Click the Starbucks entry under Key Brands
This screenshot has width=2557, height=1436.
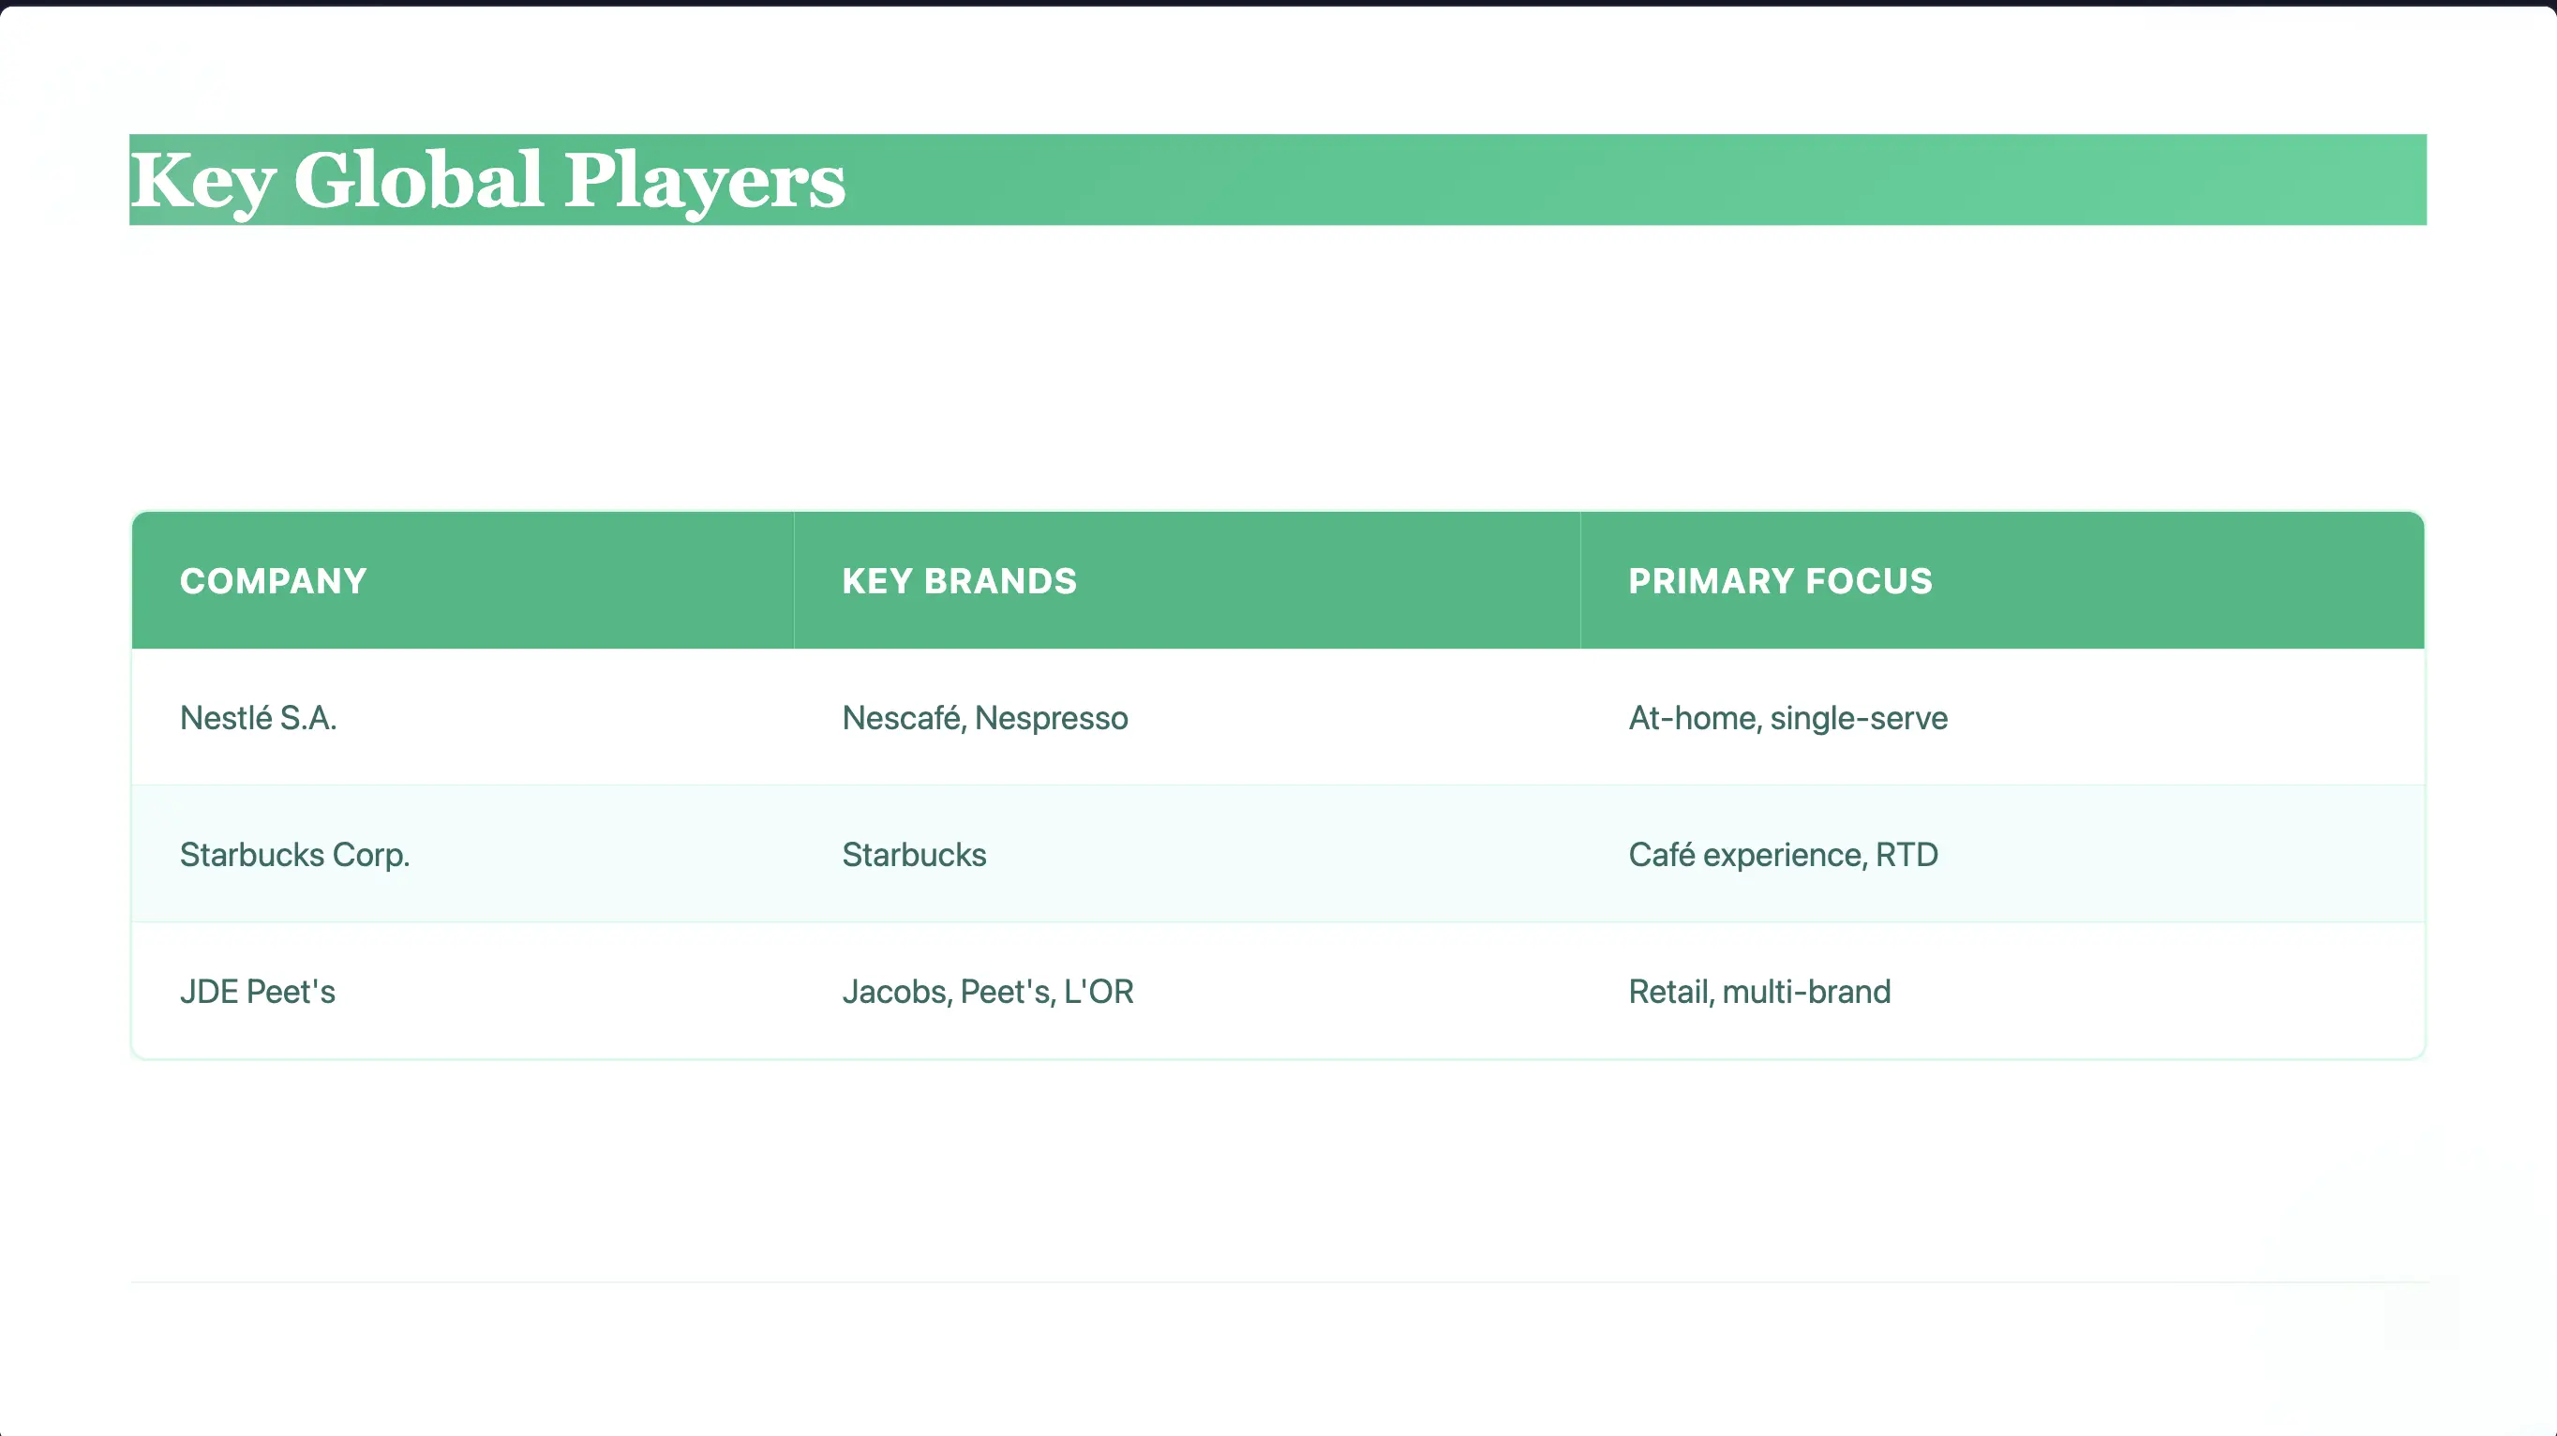[x=913, y=855]
